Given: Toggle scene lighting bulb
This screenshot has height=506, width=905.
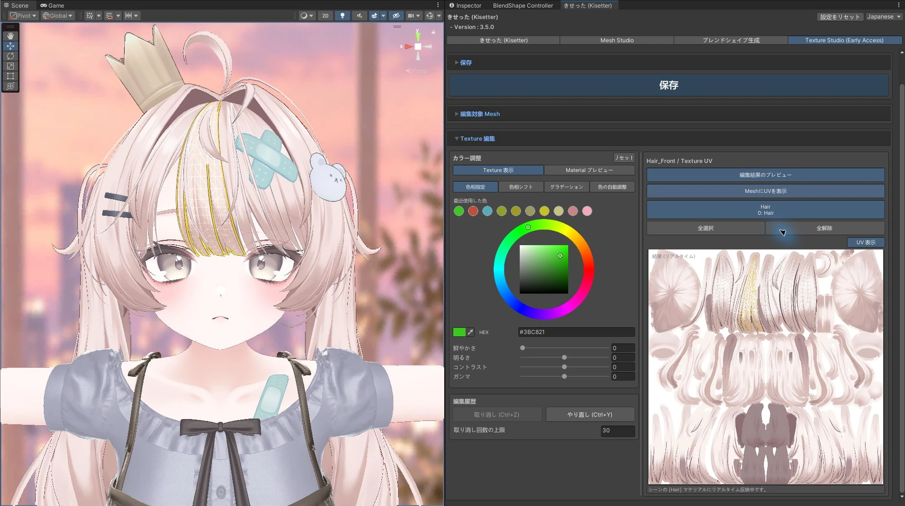Looking at the screenshot, I should pyautogui.click(x=343, y=16).
